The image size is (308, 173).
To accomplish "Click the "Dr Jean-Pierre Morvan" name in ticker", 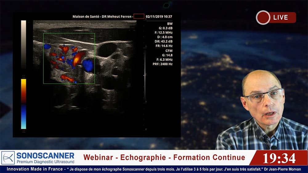I will [x=282, y=169].
